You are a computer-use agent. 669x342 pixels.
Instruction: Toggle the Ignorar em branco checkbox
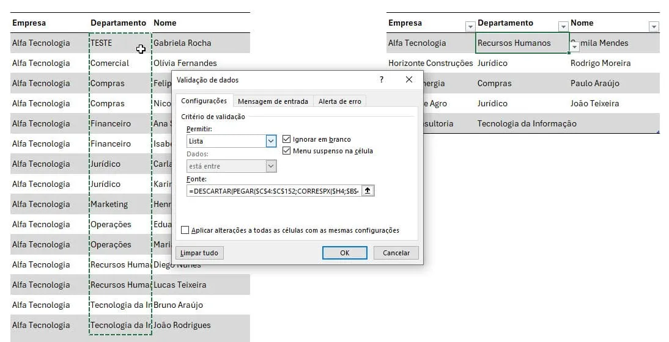[x=287, y=139]
